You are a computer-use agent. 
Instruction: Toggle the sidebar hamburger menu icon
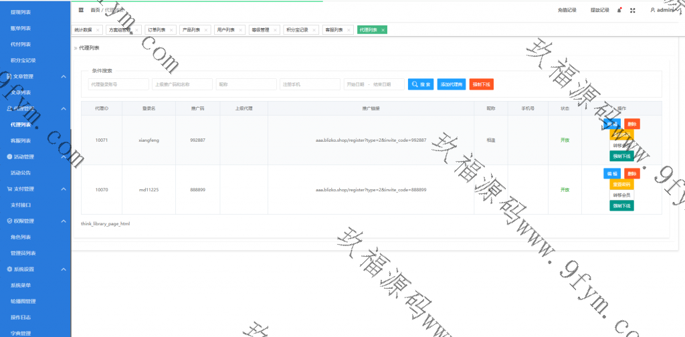click(81, 10)
